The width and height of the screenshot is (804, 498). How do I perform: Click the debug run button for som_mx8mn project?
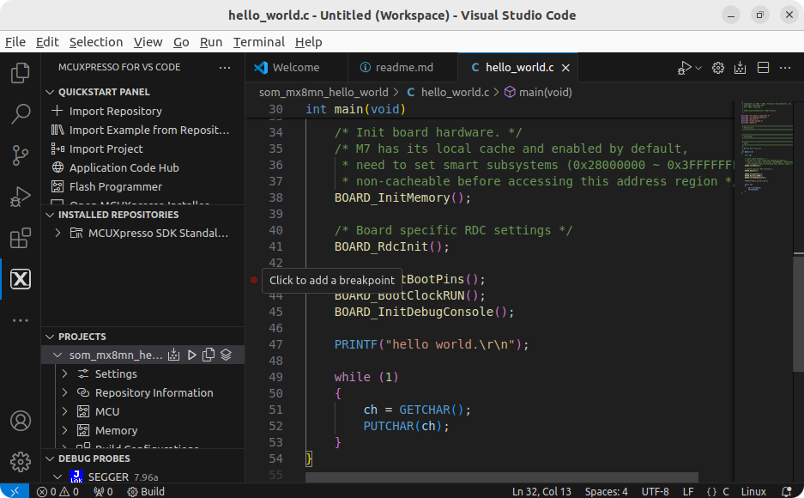point(191,355)
